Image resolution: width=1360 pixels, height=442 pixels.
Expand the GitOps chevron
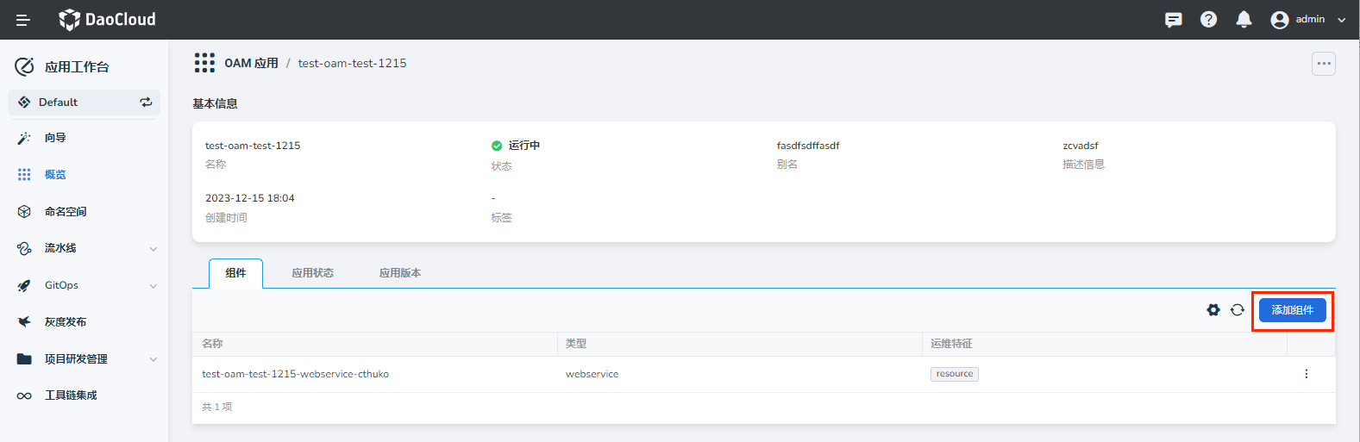154,286
